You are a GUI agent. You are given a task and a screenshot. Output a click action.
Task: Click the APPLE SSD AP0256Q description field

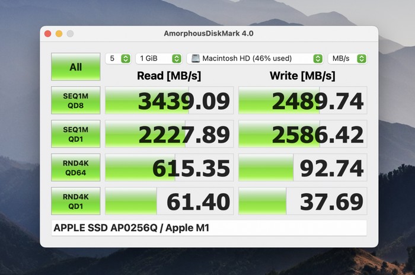(209, 228)
